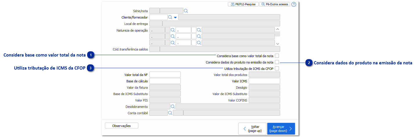Click the help question mark icon

click(293, 5)
